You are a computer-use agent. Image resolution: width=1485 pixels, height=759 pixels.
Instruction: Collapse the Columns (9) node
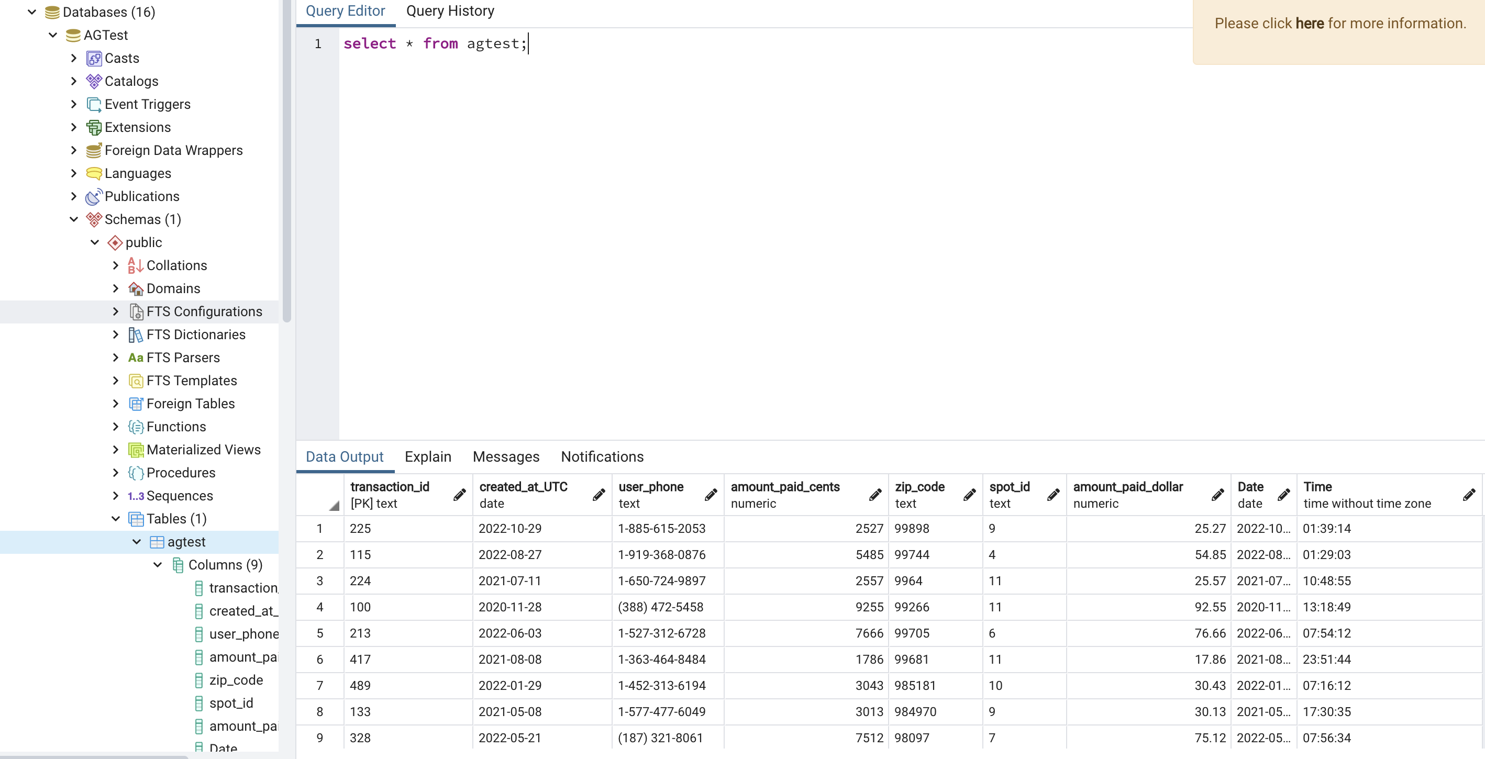(x=158, y=565)
